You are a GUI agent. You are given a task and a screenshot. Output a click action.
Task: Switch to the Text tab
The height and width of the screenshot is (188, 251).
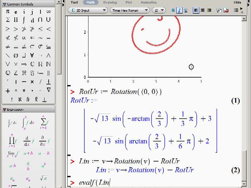click(74, 3)
